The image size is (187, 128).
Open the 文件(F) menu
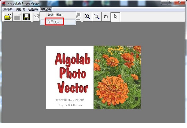pos(8,10)
